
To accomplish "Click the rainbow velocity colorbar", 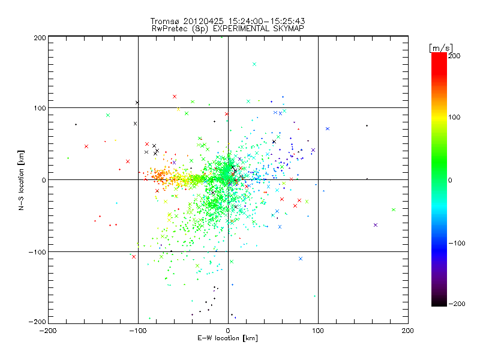I will point(439,179).
